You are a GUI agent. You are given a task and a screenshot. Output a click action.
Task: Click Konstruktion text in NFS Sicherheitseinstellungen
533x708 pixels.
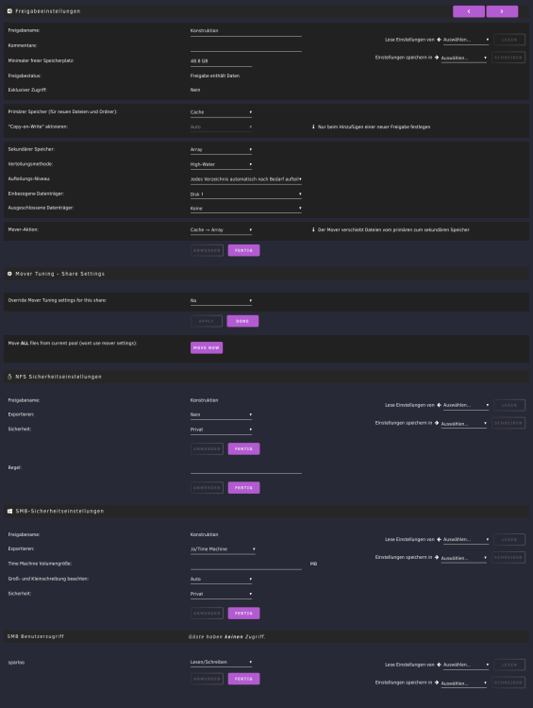click(204, 400)
